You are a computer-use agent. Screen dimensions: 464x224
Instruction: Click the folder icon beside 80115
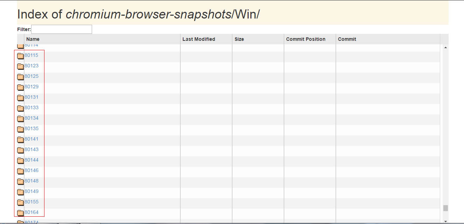(x=21, y=56)
